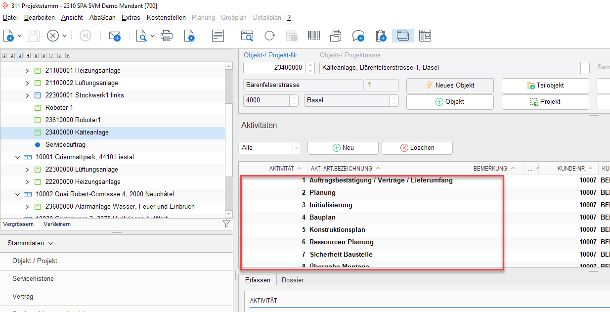Set tree level to 6
This screenshot has width=610, height=312.
click(x=44, y=55)
